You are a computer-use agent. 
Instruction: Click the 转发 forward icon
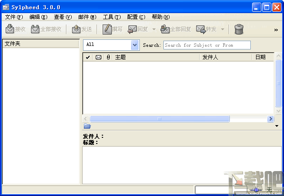(201, 29)
